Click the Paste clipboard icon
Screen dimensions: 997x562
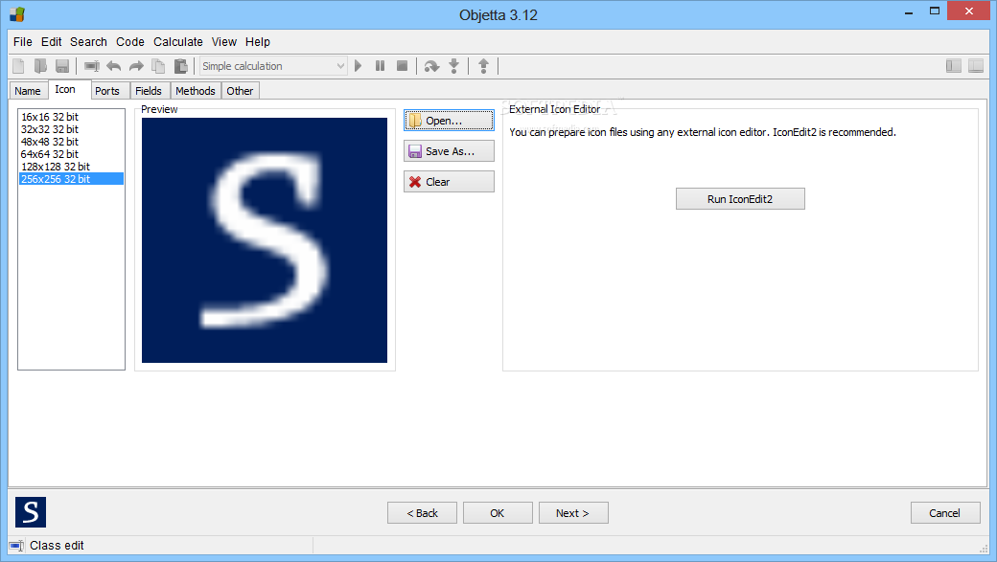pyautogui.click(x=181, y=66)
